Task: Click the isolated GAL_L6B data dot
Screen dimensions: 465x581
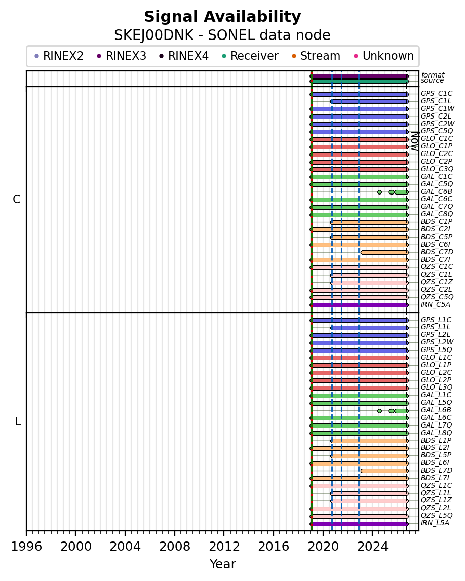Action: click(379, 411)
